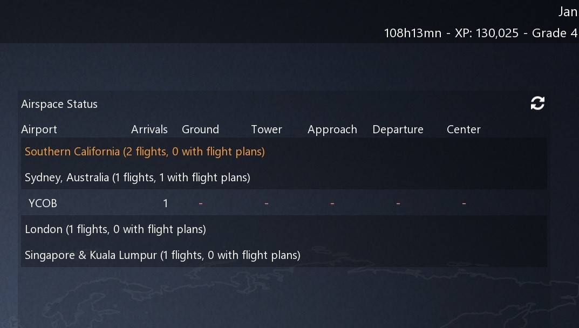Expand the Southern California region row
579x328 pixels.
tap(145, 152)
